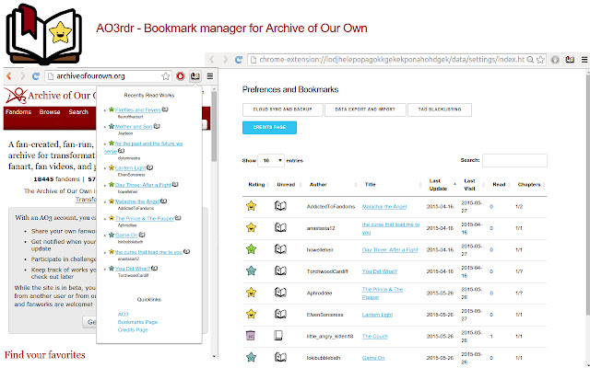Open You Did What? link in bookmarks table
The width and height of the screenshot is (590, 368).
tap(380, 271)
